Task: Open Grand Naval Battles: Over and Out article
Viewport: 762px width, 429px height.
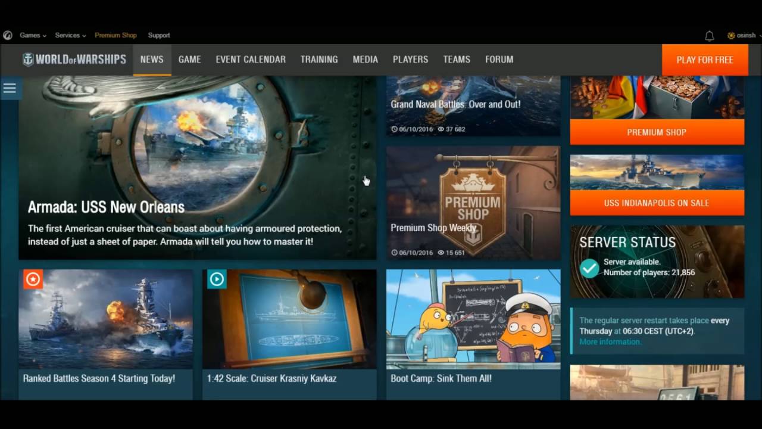Action: (x=455, y=104)
